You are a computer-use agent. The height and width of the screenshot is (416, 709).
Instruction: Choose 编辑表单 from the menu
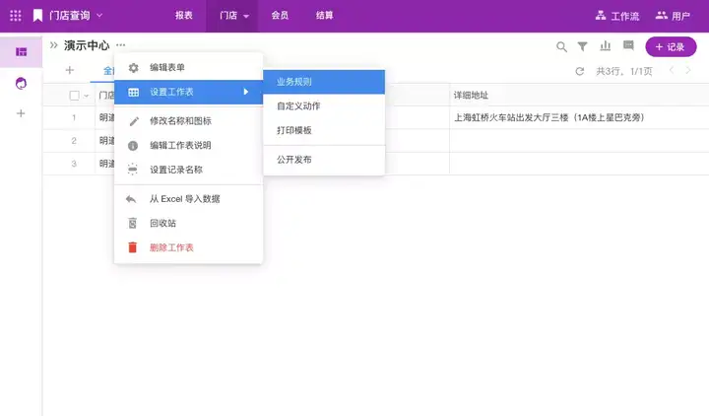(x=188, y=67)
